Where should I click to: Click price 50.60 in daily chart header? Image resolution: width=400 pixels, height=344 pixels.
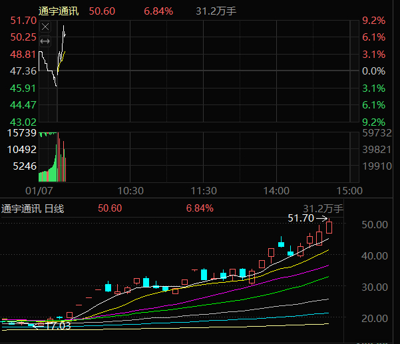pos(110,208)
